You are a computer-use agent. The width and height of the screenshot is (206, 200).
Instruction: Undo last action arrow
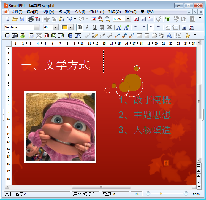click(x=69, y=19)
